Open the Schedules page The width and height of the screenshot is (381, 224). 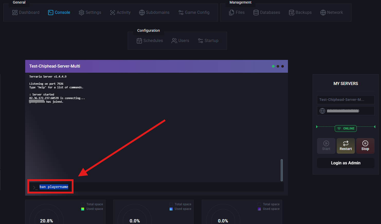pos(150,40)
